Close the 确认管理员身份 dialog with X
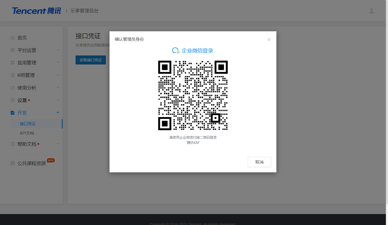This screenshot has height=225, width=388. pos(269,40)
